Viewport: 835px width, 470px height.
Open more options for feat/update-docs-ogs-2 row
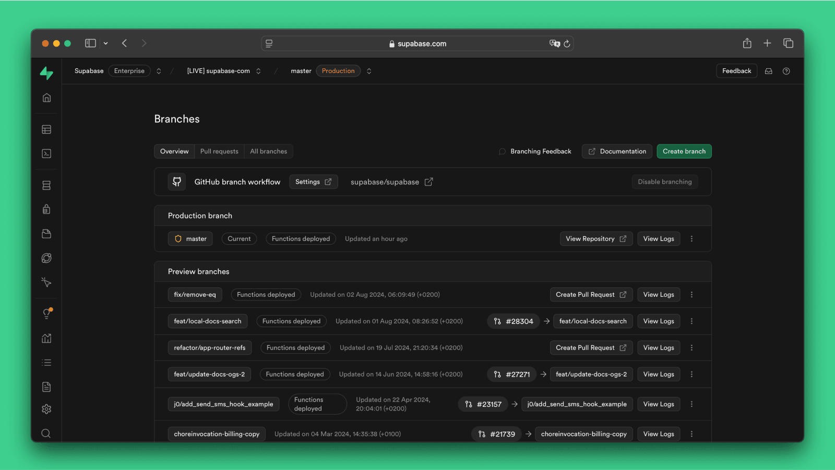(692, 375)
